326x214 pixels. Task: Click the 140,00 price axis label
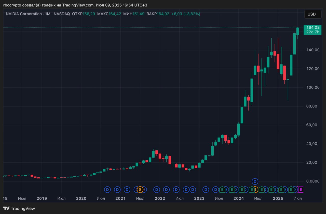313,50
